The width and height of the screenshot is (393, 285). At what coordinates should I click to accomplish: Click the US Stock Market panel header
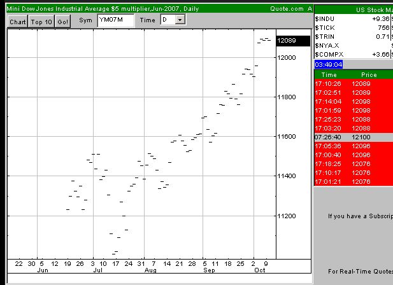tap(354, 10)
